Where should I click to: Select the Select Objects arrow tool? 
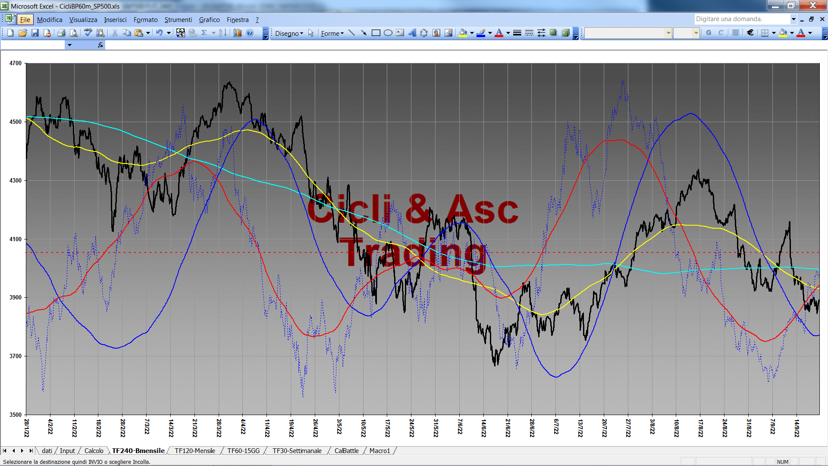(311, 33)
